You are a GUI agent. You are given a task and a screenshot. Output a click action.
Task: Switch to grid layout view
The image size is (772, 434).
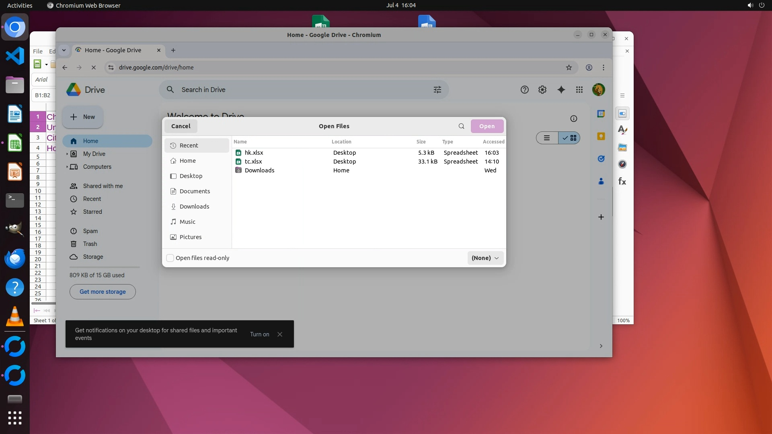pos(570,138)
